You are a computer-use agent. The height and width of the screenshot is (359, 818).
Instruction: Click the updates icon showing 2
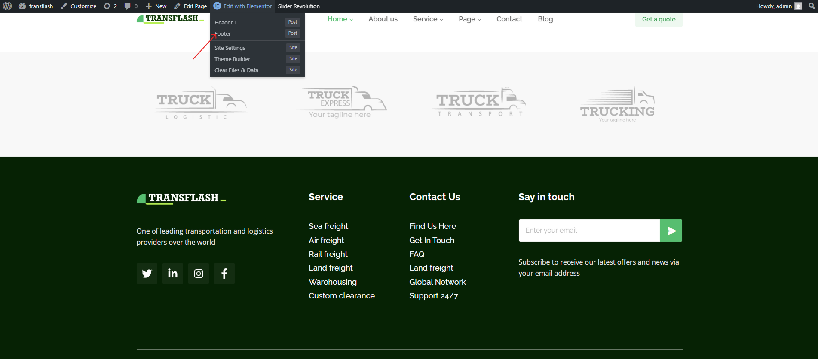(x=110, y=6)
